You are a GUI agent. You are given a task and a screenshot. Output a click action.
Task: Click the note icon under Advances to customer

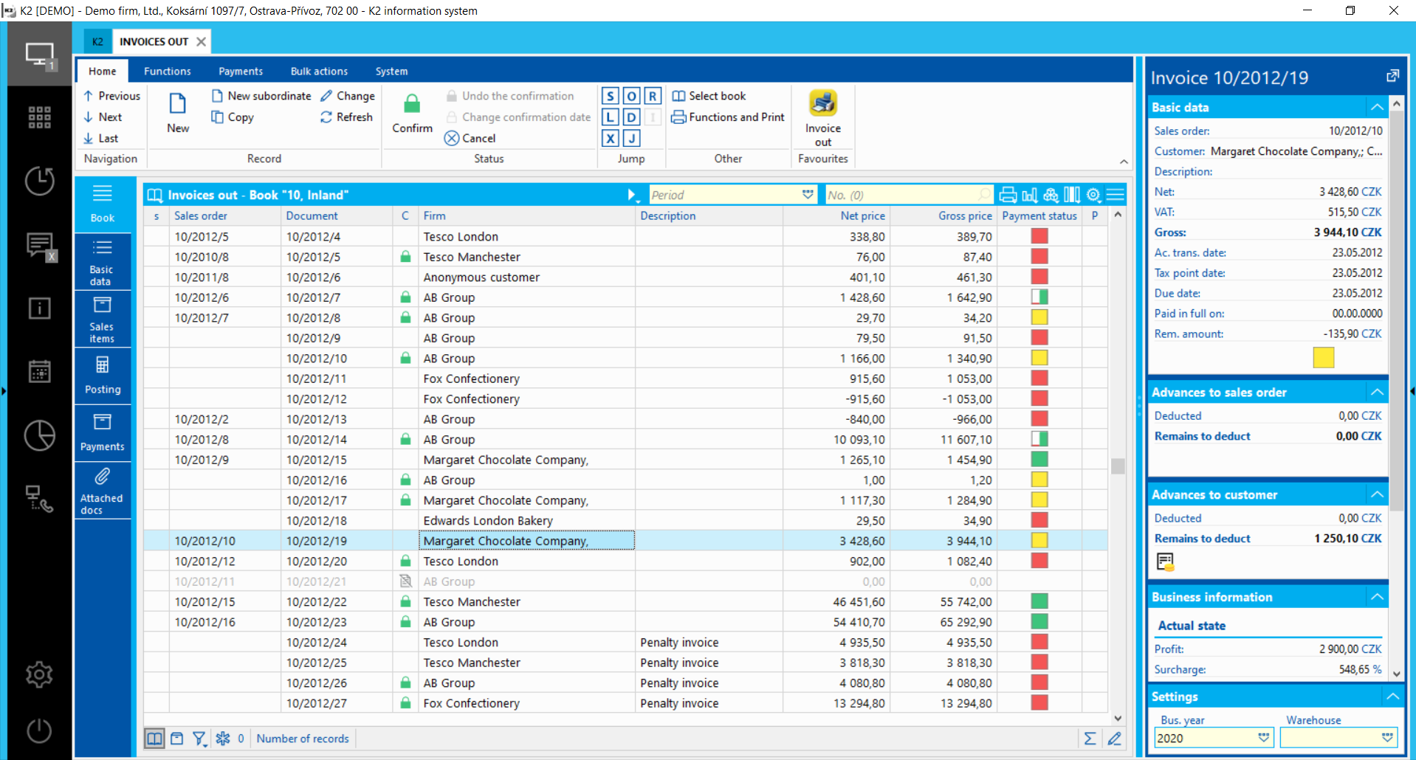[1166, 562]
